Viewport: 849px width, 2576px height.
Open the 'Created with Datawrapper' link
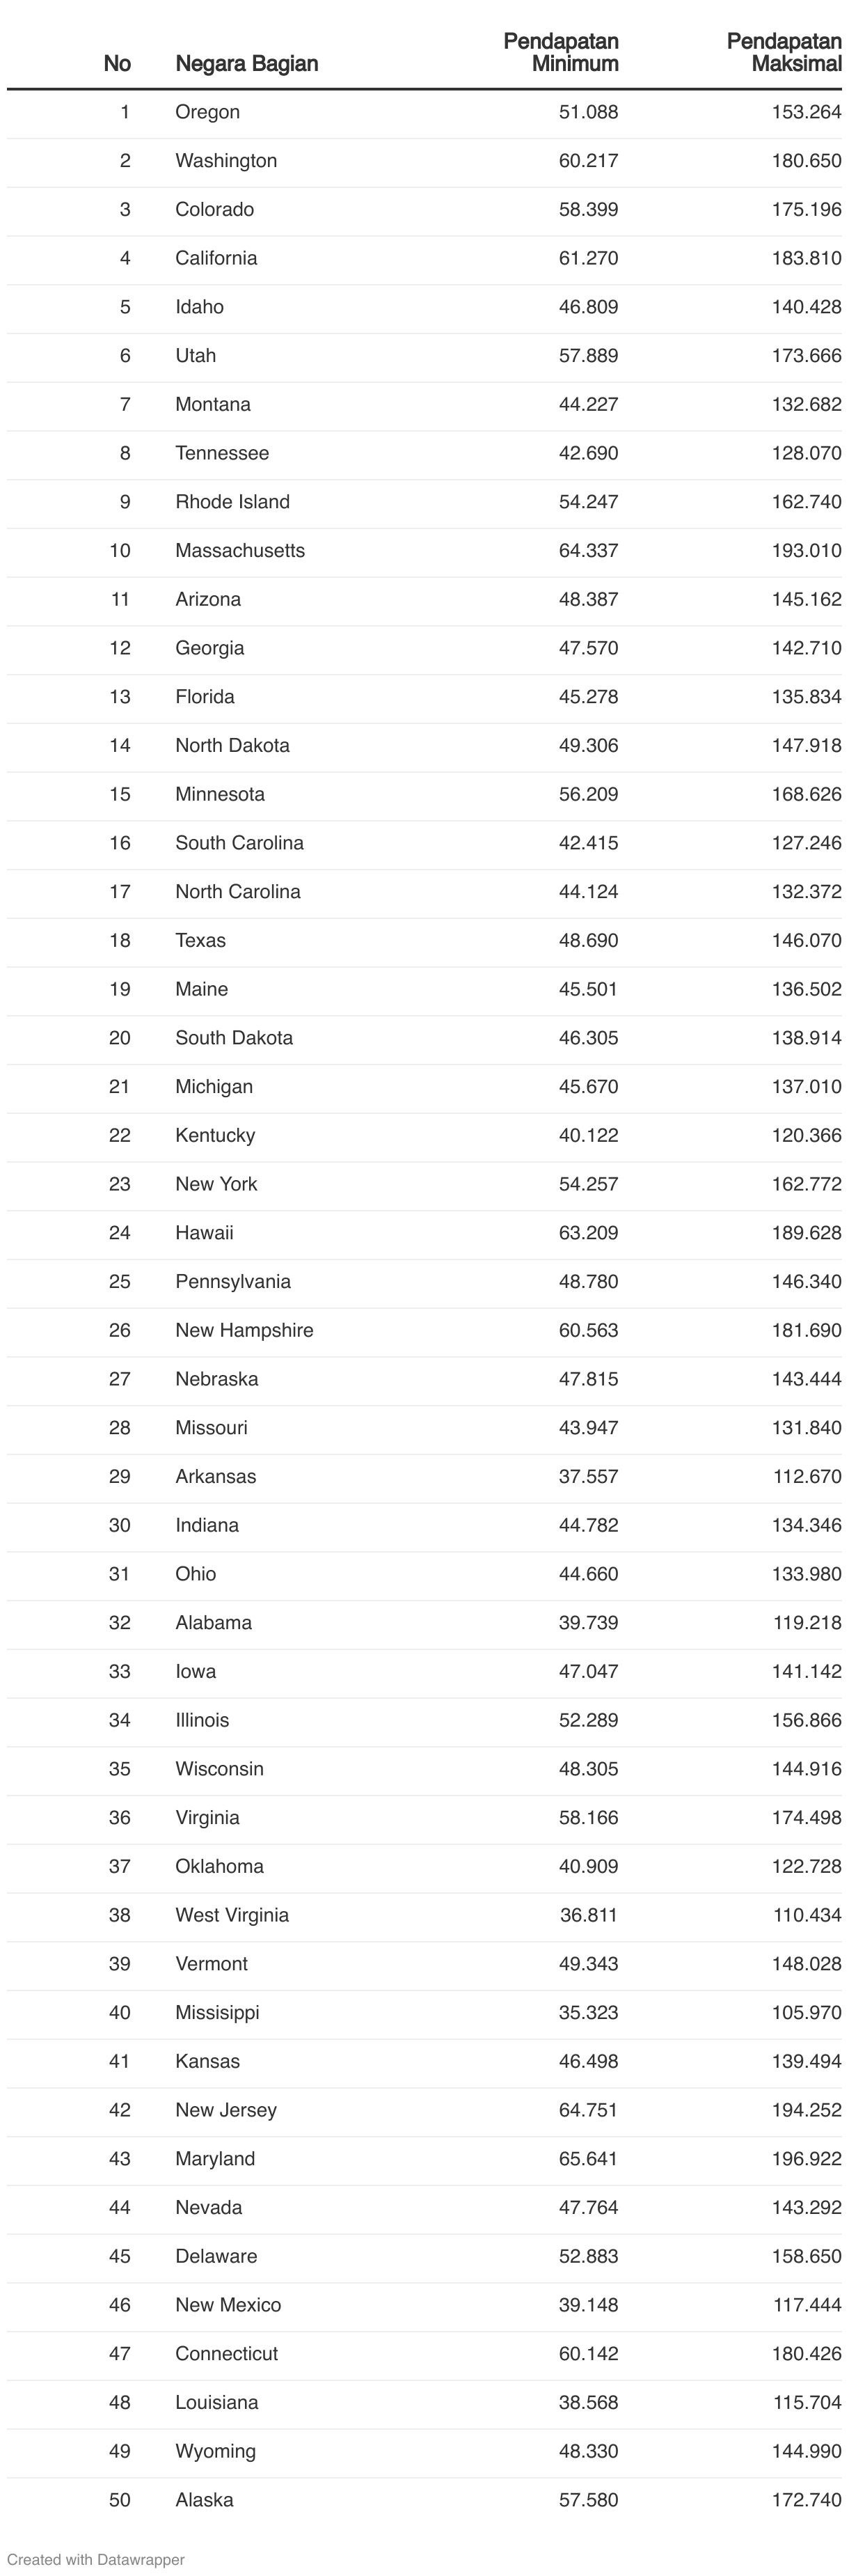pyautogui.click(x=96, y=2559)
